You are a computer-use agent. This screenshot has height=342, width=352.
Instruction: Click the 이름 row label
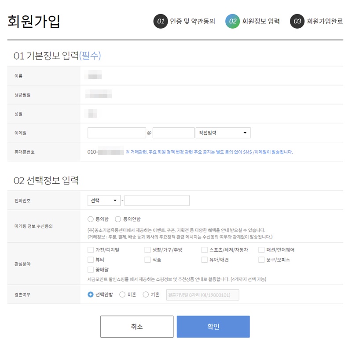pos(18,76)
